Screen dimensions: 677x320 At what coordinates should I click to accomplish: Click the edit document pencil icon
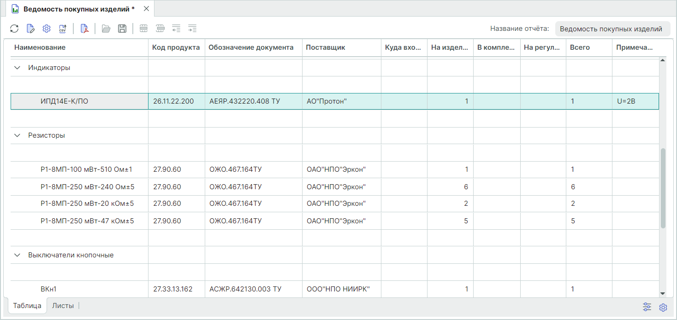(x=30, y=29)
